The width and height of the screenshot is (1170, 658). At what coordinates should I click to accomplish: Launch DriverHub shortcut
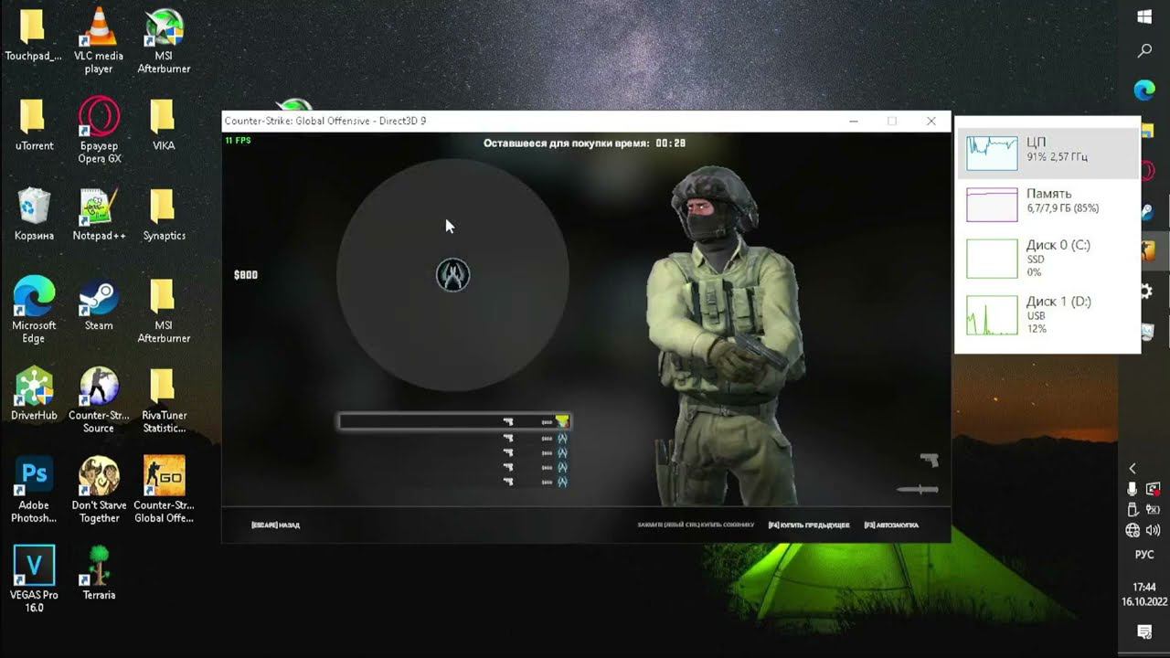pyautogui.click(x=34, y=394)
